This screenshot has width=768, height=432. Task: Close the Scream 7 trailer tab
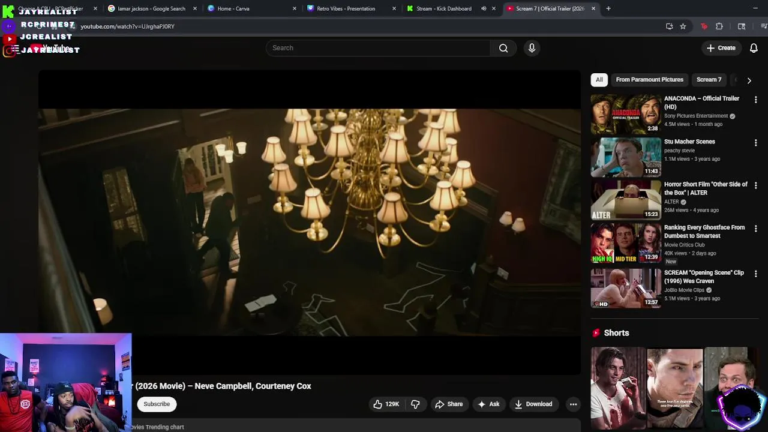point(593,8)
